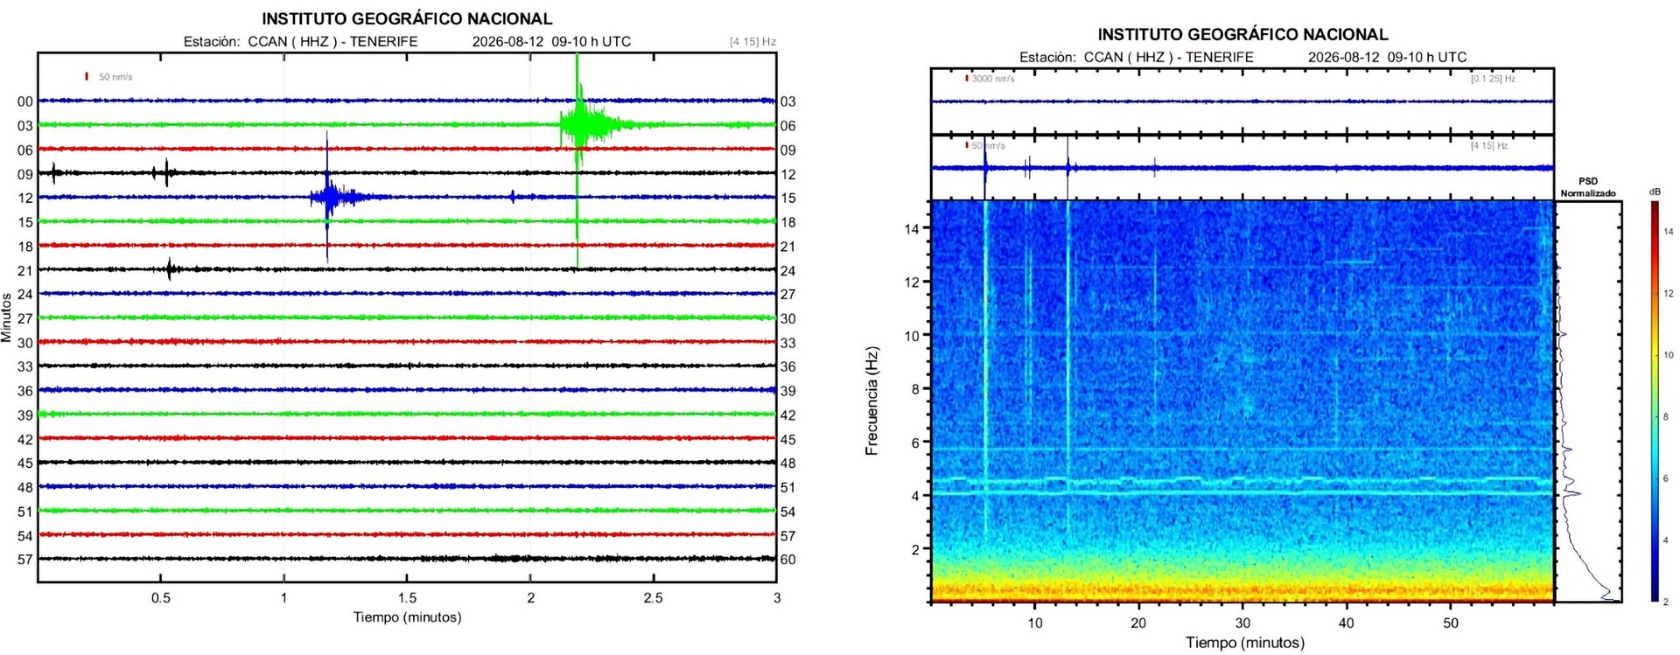Select the seismogram's "Estación: CCAN ( HHZ ) - TENERIFE" label
Screen dimensions: 1680x655
[x=300, y=41]
